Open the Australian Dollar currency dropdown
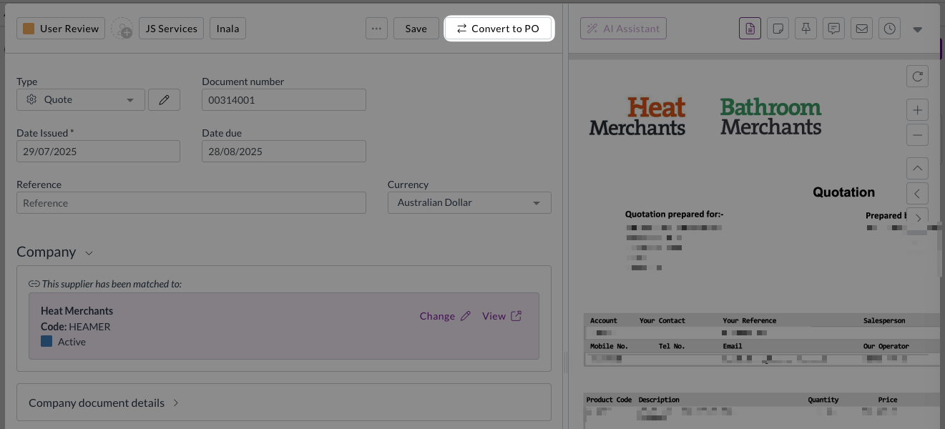 [469, 202]
